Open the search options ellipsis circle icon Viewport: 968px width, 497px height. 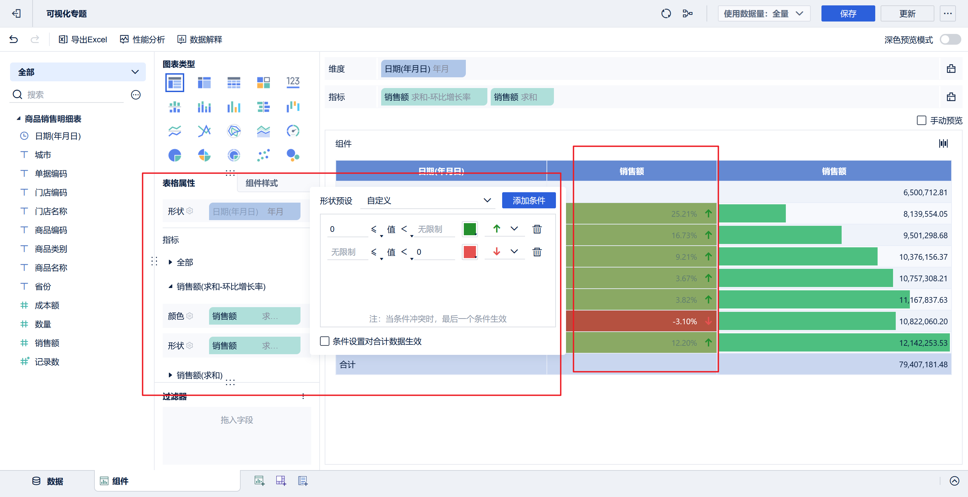click(136, 95)
